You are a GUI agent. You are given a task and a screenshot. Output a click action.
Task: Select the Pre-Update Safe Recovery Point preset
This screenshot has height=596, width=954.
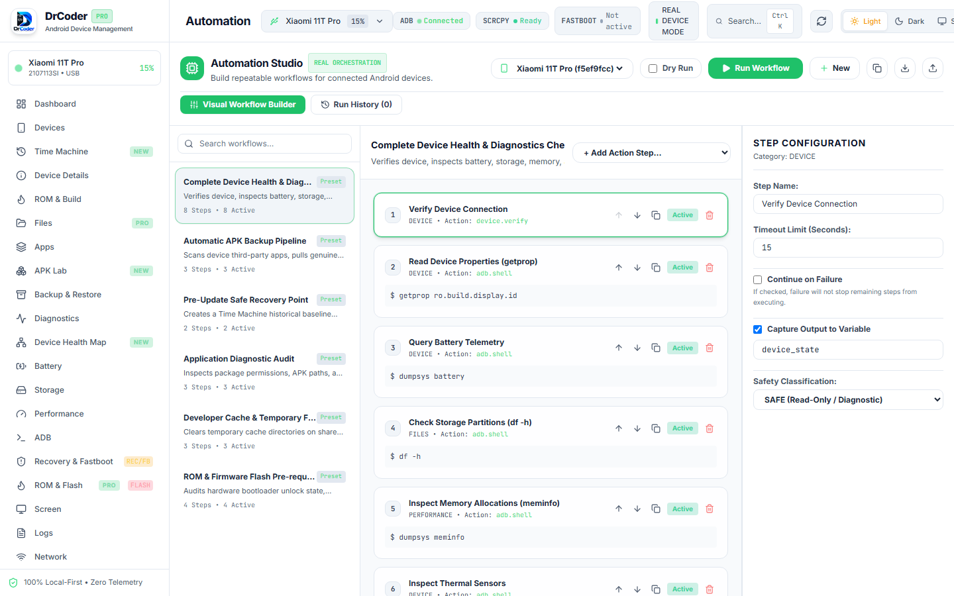pyautogui.click(x=264, y=313)
